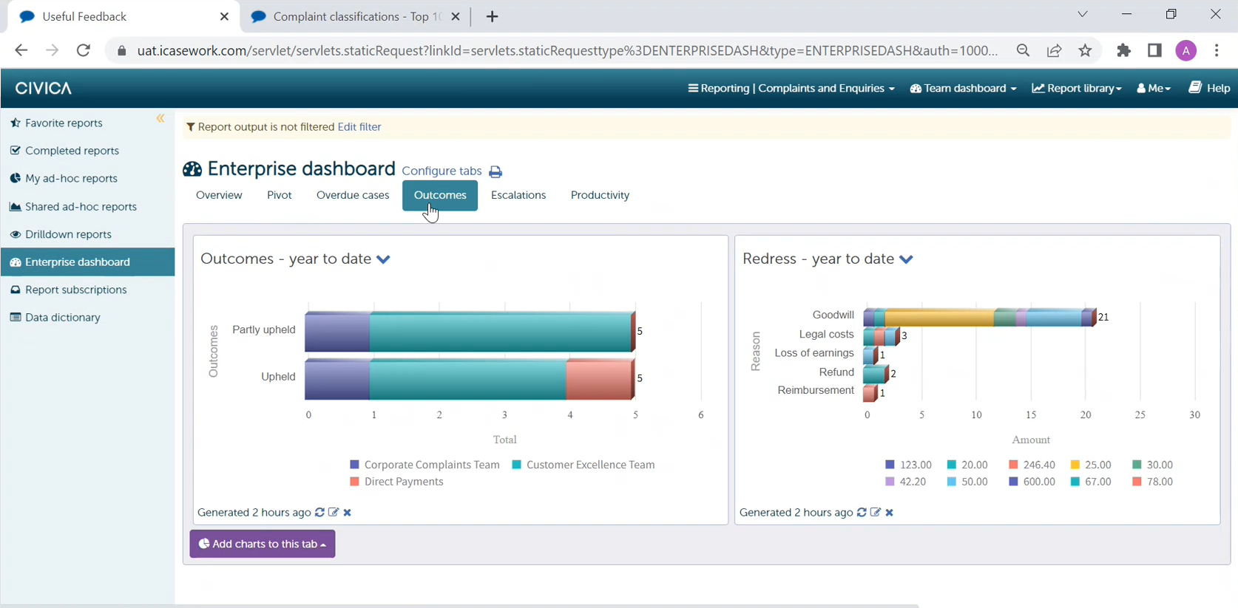The width and height of the screenshot is (1238, 608).
Task: Expand the Outcomes year to date dropdown chevron
Action: pyautogui.click(x=383, y=259)
